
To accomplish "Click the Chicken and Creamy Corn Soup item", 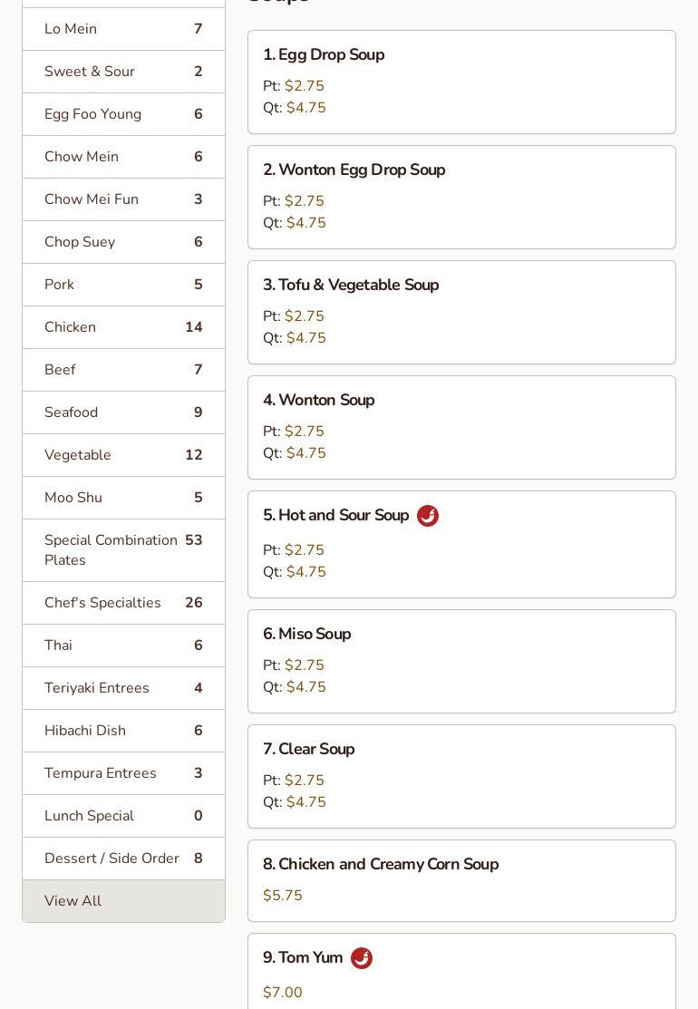I will click(461, 880).
